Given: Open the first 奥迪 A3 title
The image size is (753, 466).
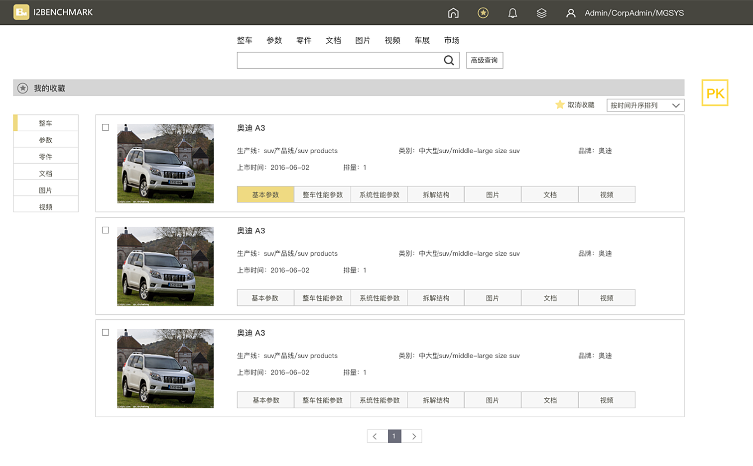Looking at the screenshot, I should coord(251,128).
